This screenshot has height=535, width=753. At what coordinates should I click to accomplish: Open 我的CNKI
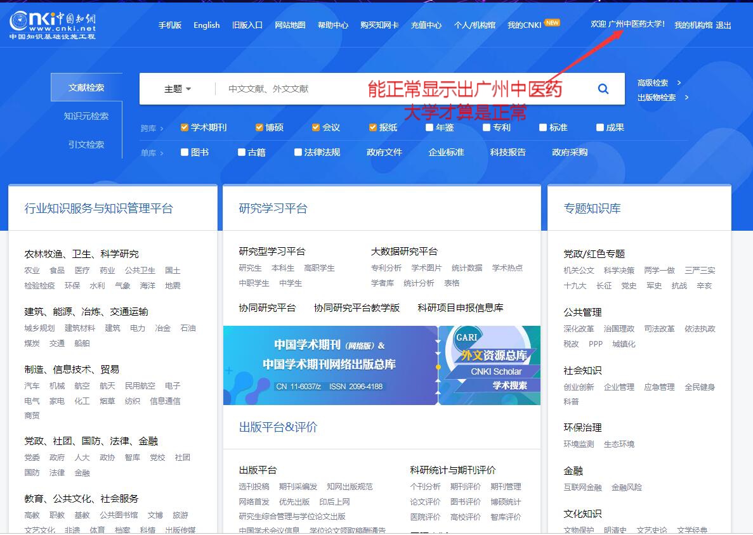[x=525, y=25]
